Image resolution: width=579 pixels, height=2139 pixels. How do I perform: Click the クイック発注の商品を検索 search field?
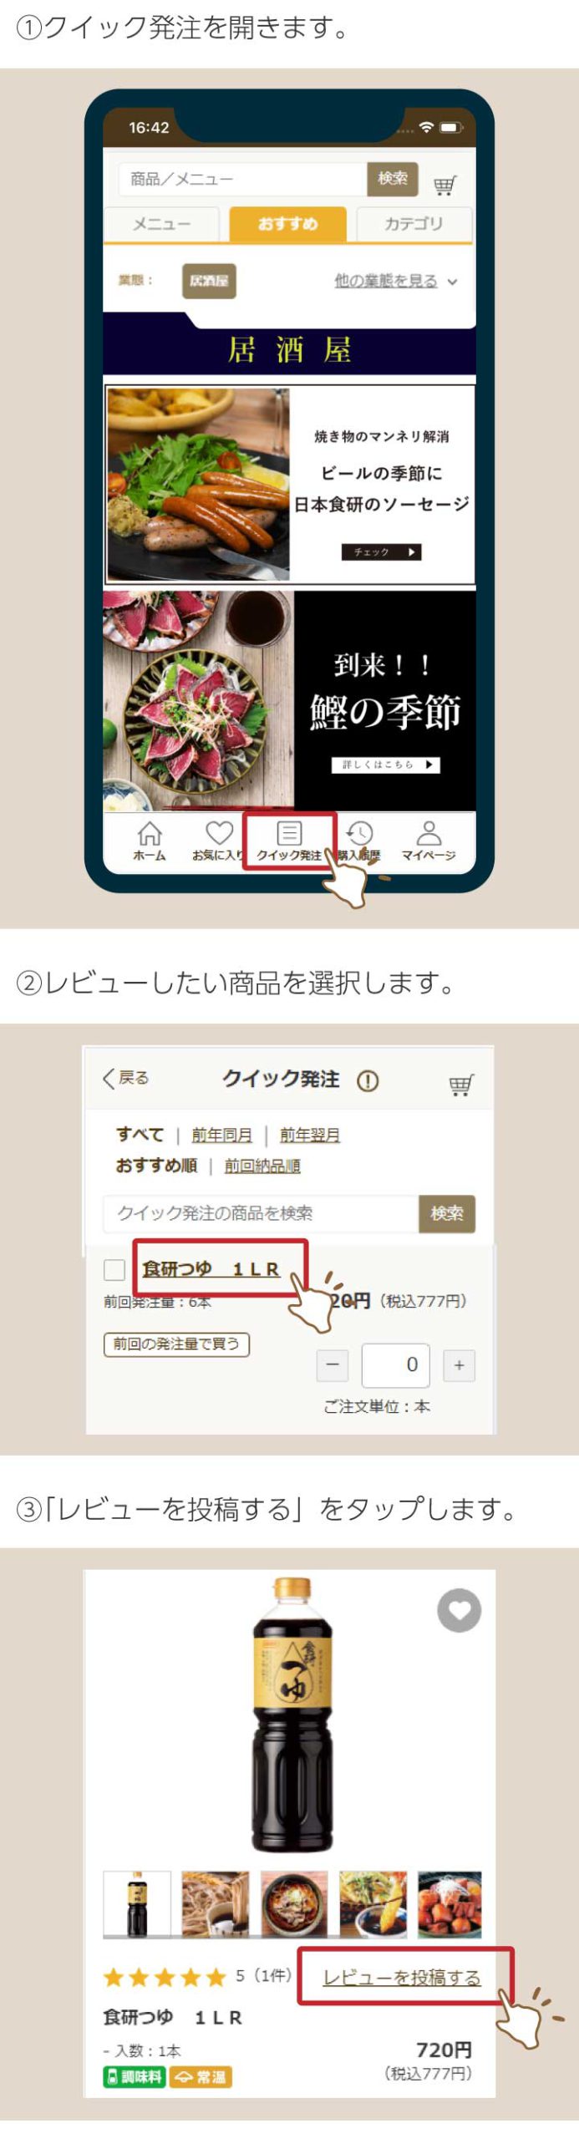tap(261, 1213)
